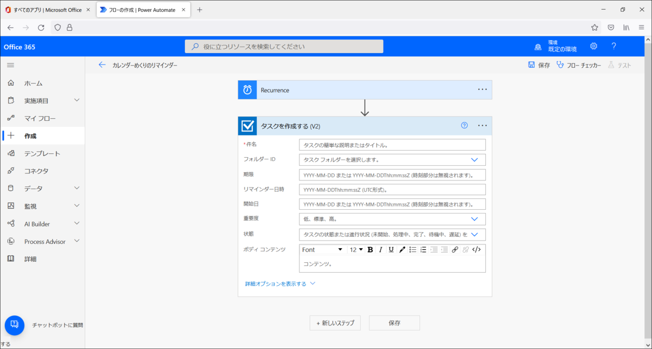This screenshot has height=349, width=652.
Task: Open task action more options ellipsis
Action: tap(482, 125)
